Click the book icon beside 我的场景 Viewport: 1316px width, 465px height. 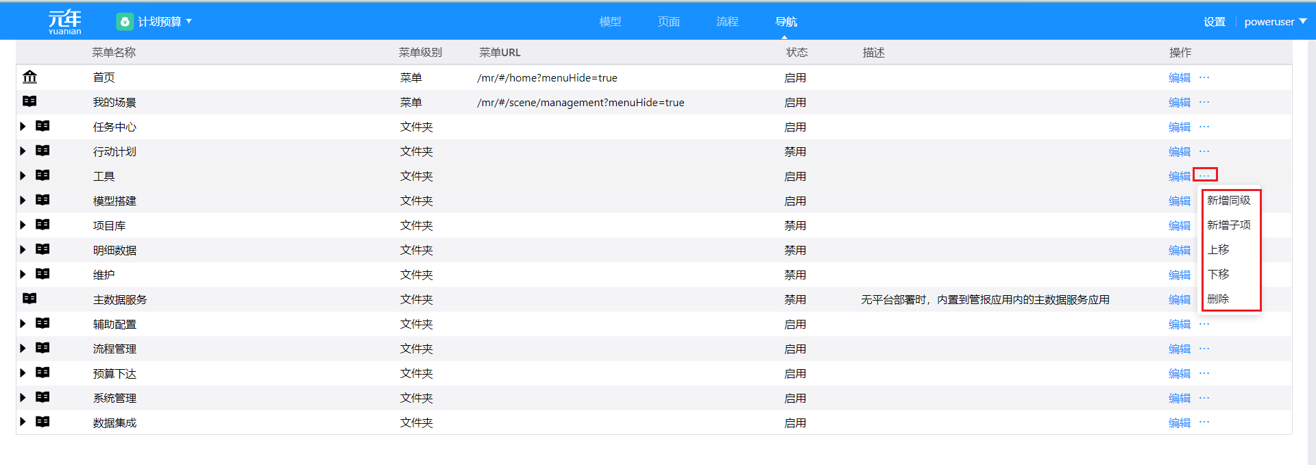click(29, 101)
